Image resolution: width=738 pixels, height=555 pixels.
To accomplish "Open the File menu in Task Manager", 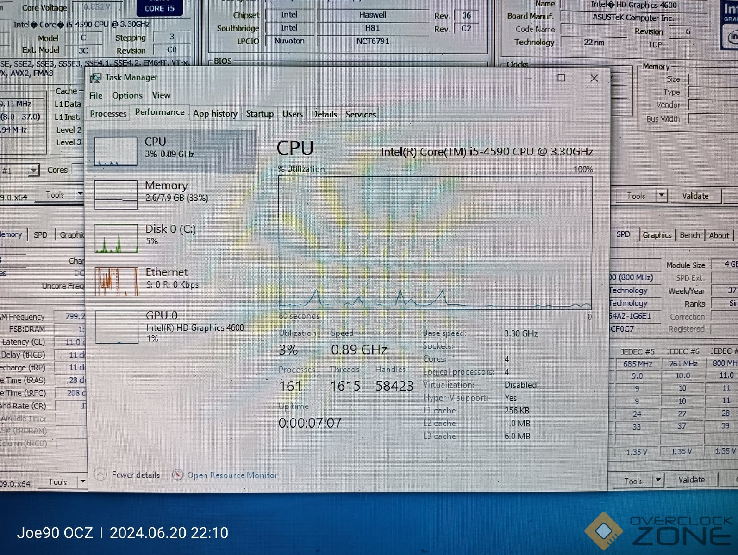I will pos(96,95).
